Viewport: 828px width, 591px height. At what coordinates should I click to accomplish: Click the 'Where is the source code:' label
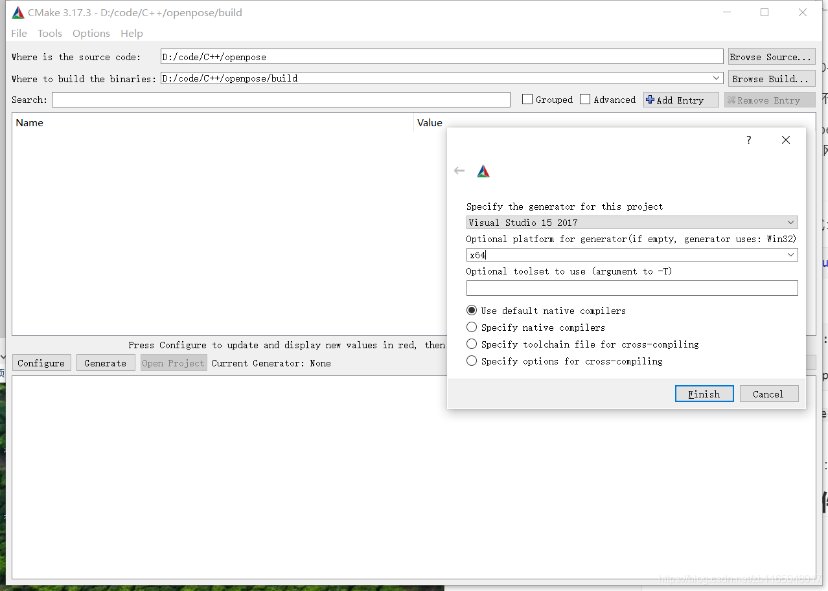click(x=76, y=57)
